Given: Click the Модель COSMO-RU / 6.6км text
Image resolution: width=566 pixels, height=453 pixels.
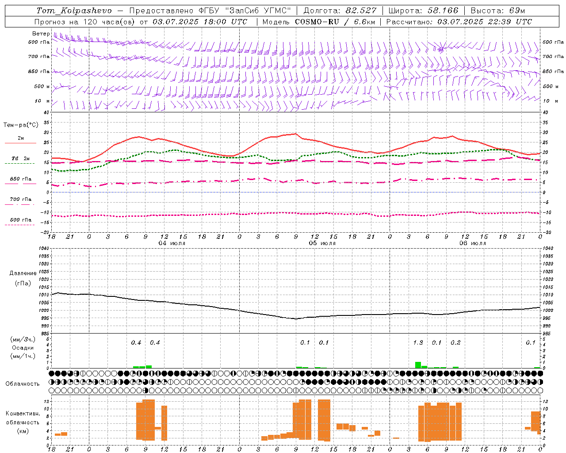Looking at the screenshot, I should point(319,22).
